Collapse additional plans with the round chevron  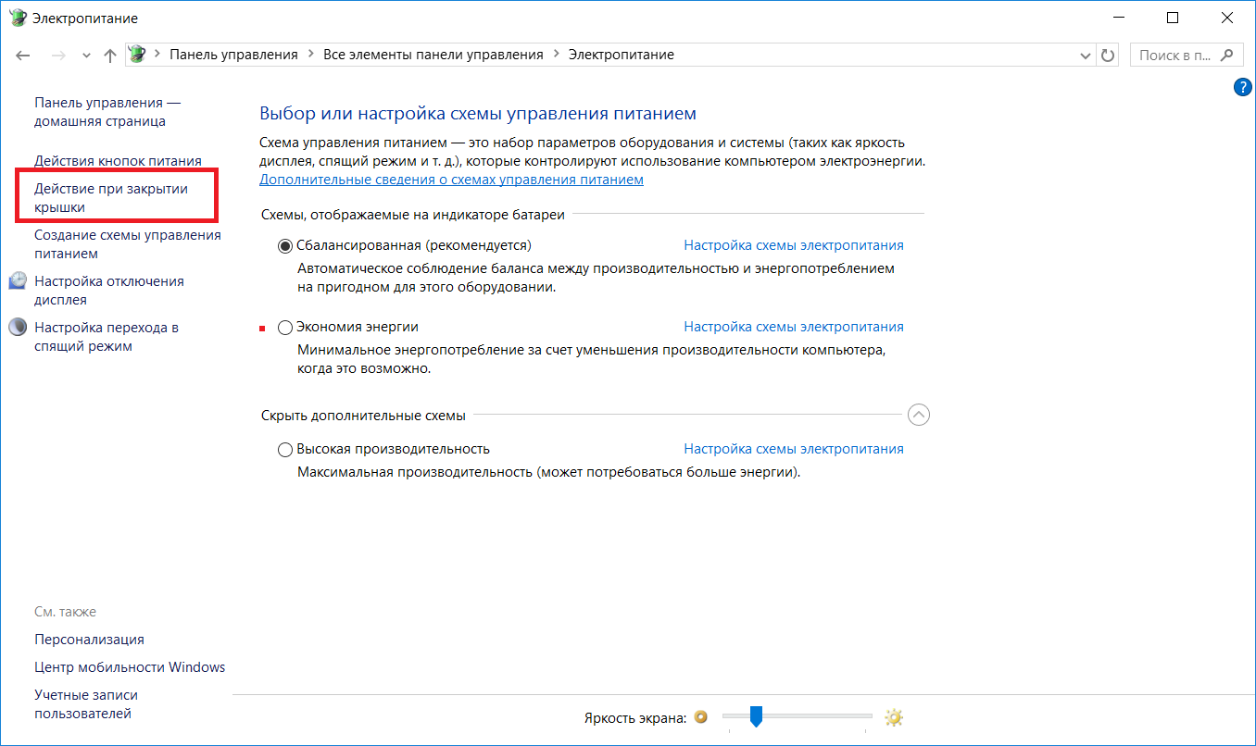pos(919,416)
